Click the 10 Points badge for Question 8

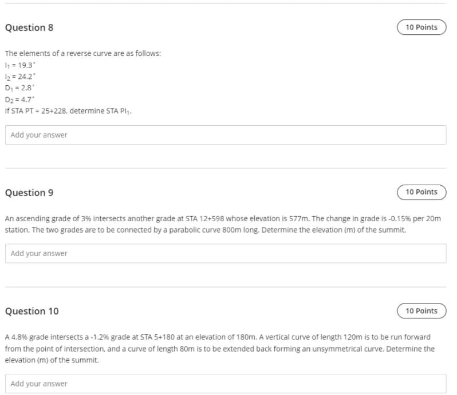(421, 27)
